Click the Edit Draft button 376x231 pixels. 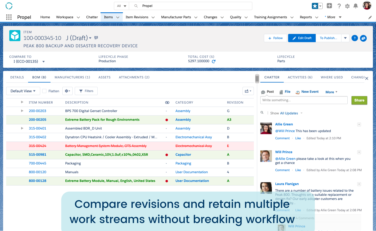pos(302,38)
